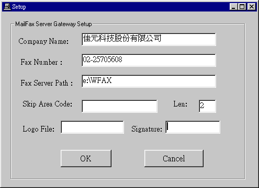Viewport: 259px width, 188px height.
Task: Click the Skip Area Code field
Action: pyautogui.click(x=119, y=106)
